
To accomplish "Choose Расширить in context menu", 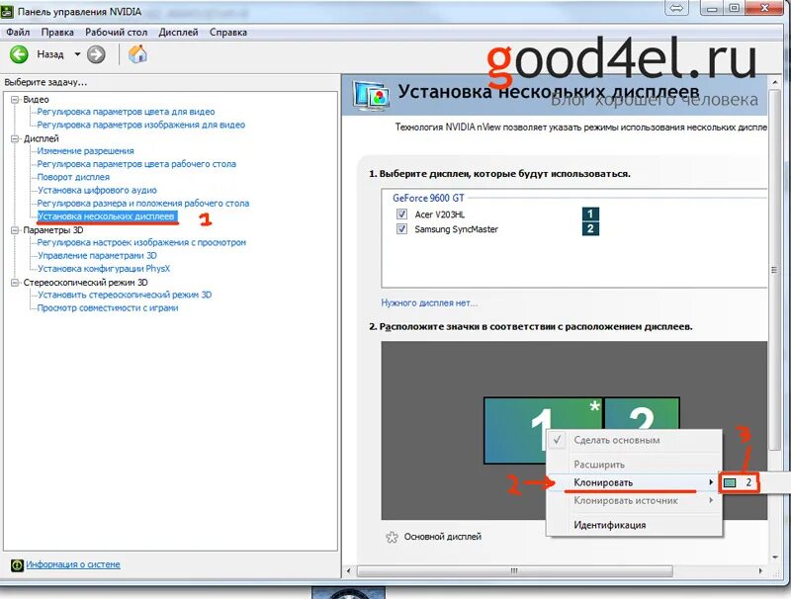I will (x=635, y=465).
